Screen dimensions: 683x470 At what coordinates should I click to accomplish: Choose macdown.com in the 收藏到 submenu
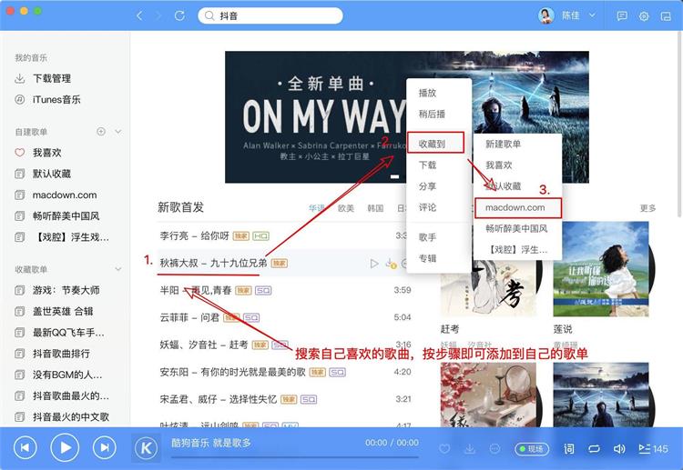click(515, 207)
